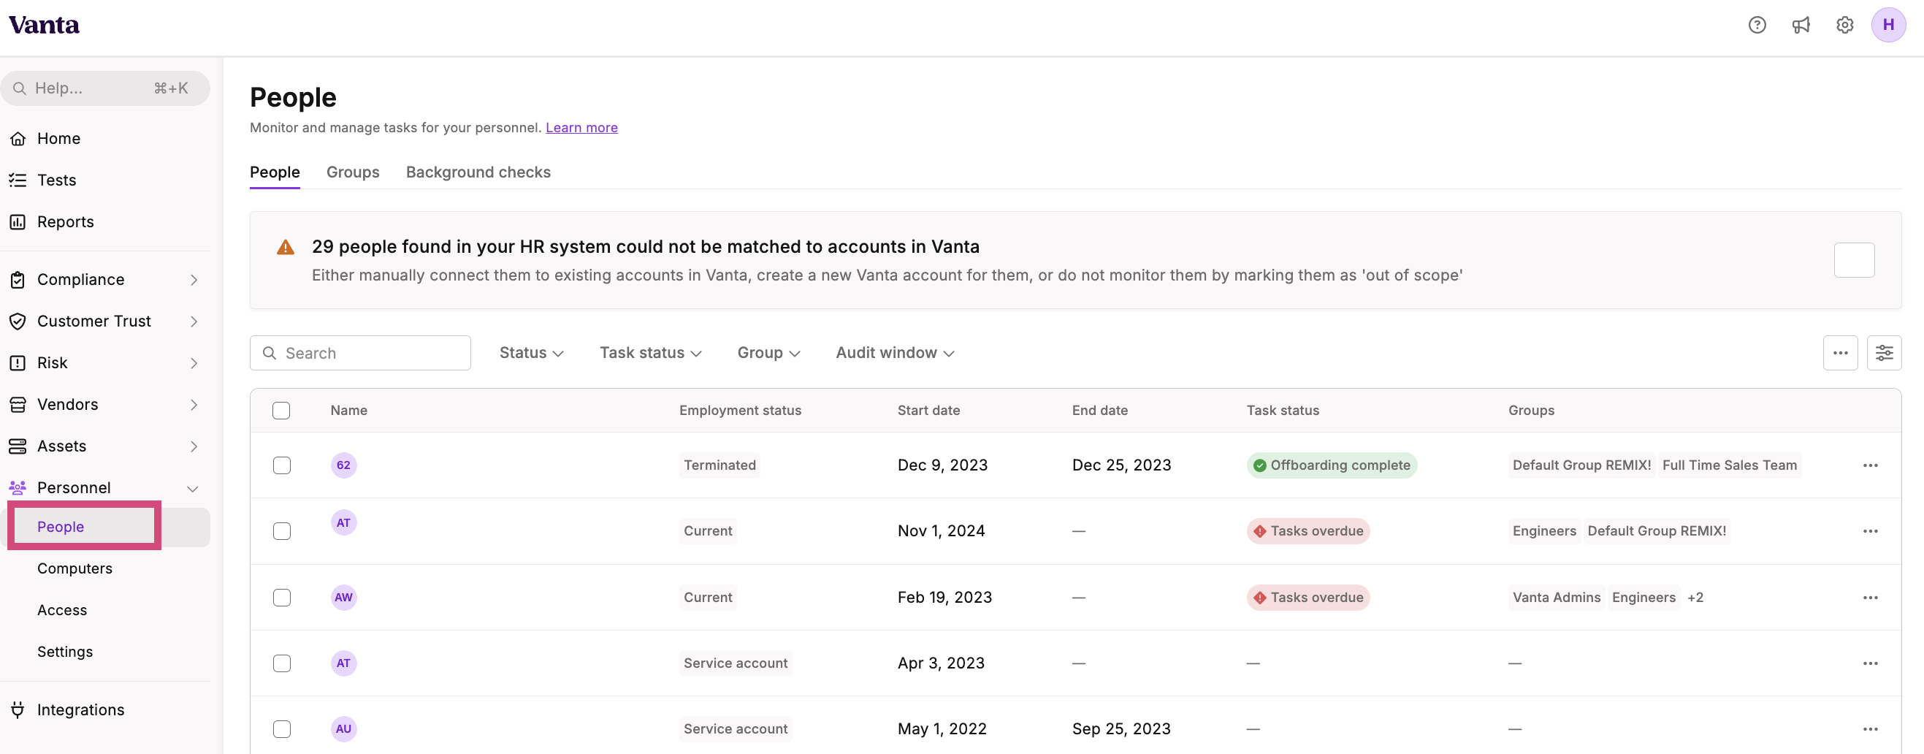
Task: Switch to the Background checks tab
Action: tap(478, 172)
